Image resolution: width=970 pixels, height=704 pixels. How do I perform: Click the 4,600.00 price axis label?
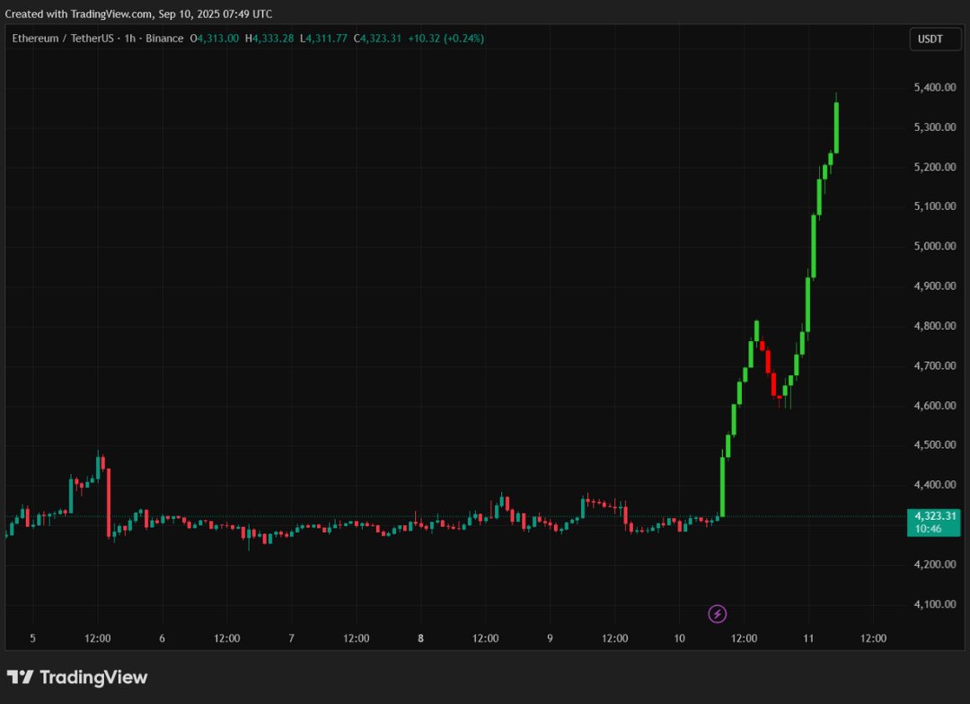pyautogui.click(x=935, y=405)
